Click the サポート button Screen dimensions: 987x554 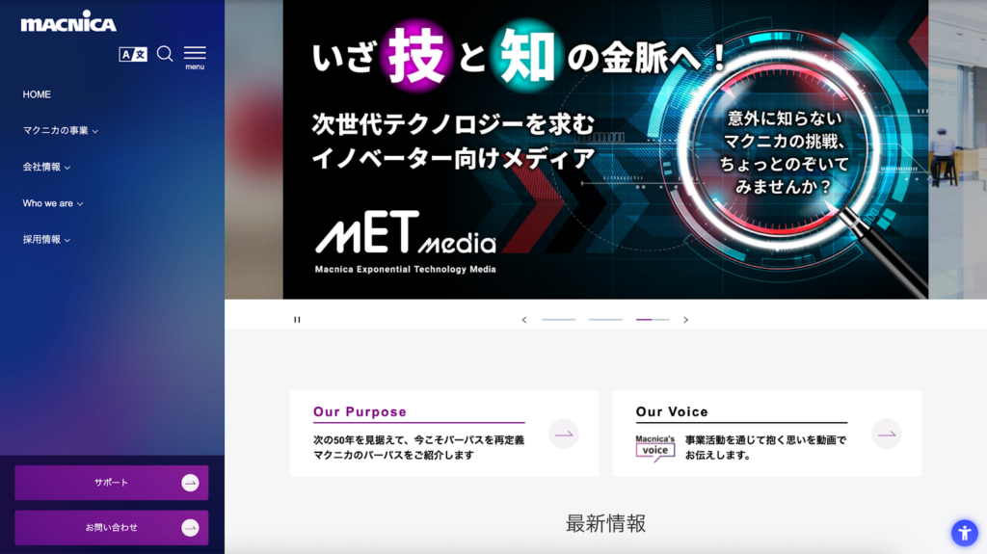pos(112,483)
